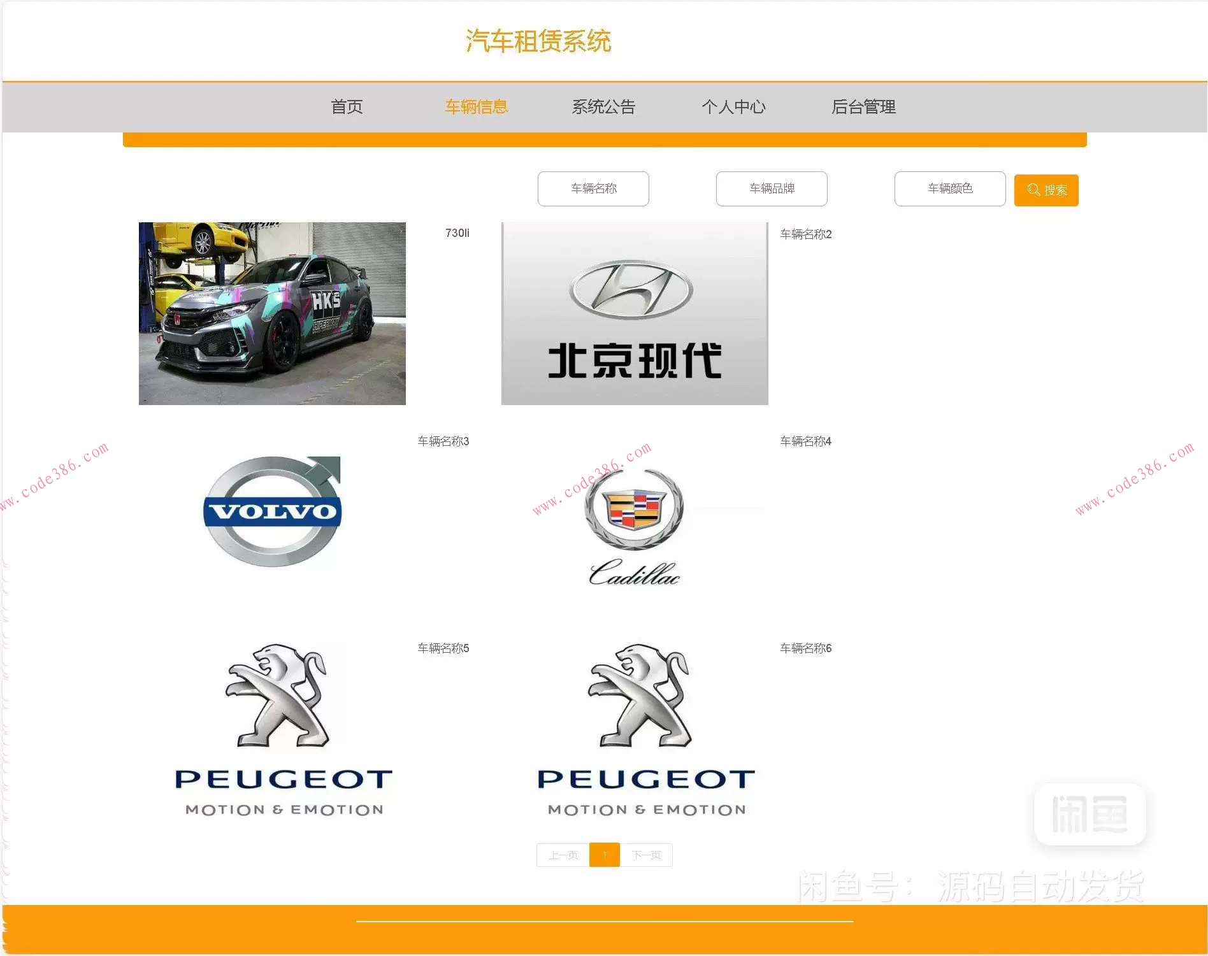Screen dimensions: 1208x956
Task: Open the 730li car photo thumbnail
Action: [x=271, y=313]
